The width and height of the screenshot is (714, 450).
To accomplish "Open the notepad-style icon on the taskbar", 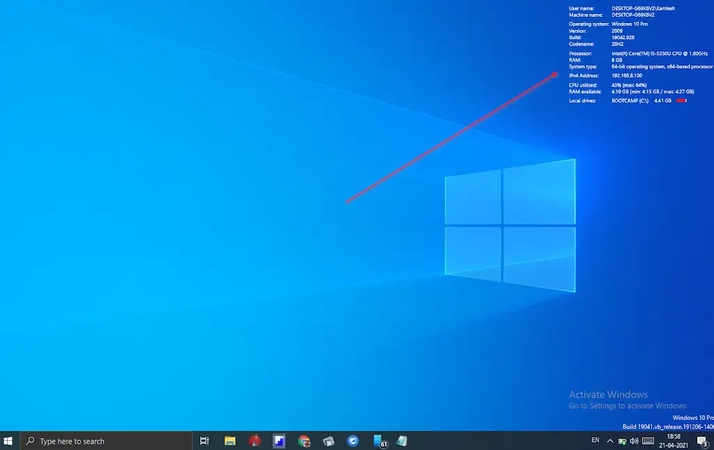I will (402, 441).
